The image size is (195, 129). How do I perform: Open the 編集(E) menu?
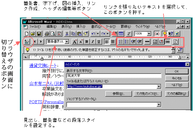[x=51, y=27]
